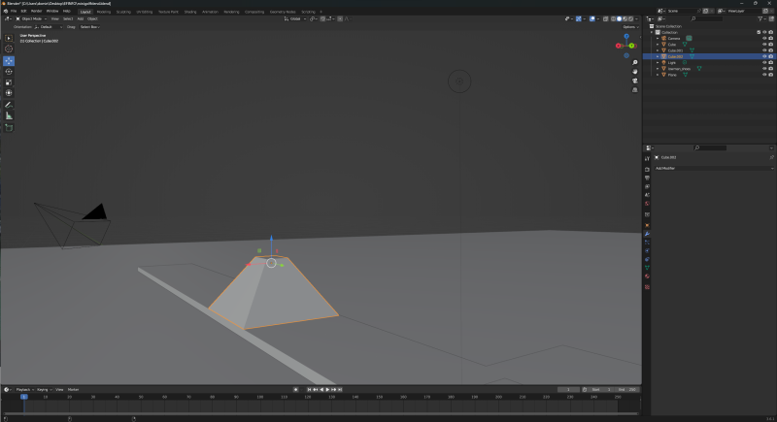
Task: Hide Camera in viewport via eye icon
Action: click(x=764, y=38)
